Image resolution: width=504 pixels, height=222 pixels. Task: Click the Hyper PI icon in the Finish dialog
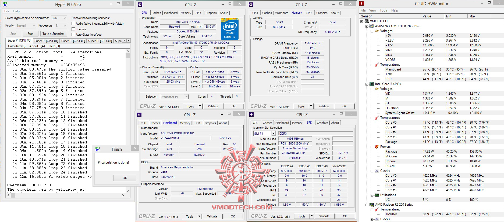tap(97, 149)
